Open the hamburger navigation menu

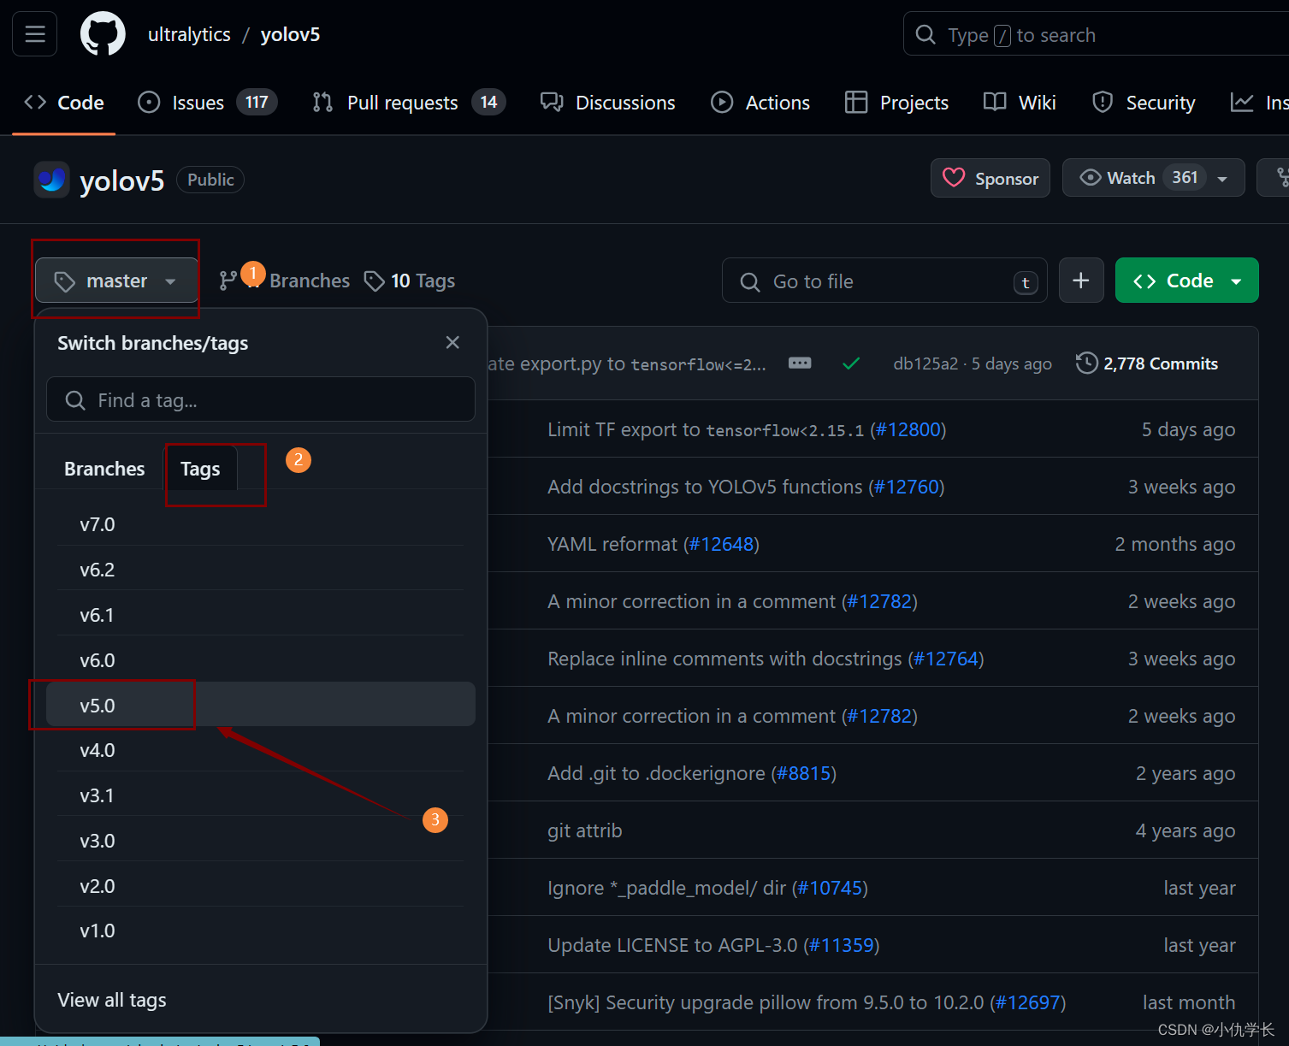(35, 34)
